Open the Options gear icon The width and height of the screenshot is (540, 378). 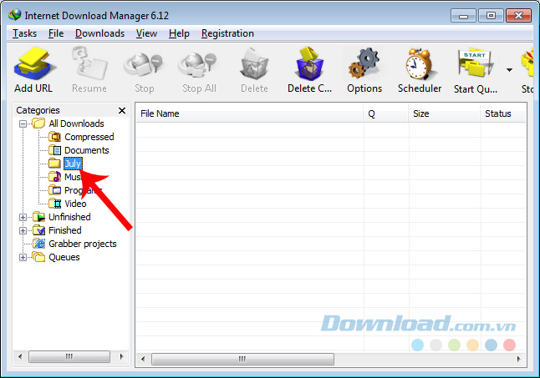[x=364, y=64]
